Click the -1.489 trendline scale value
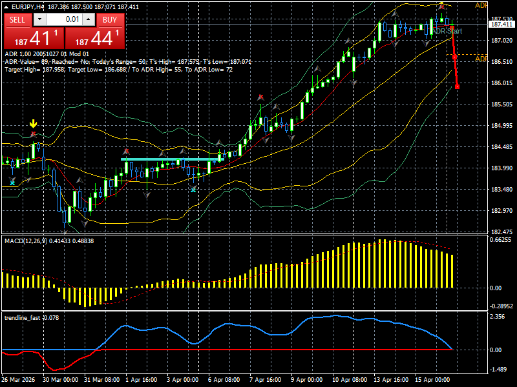This screenshot has height=387, width=517. pos(498,369)
